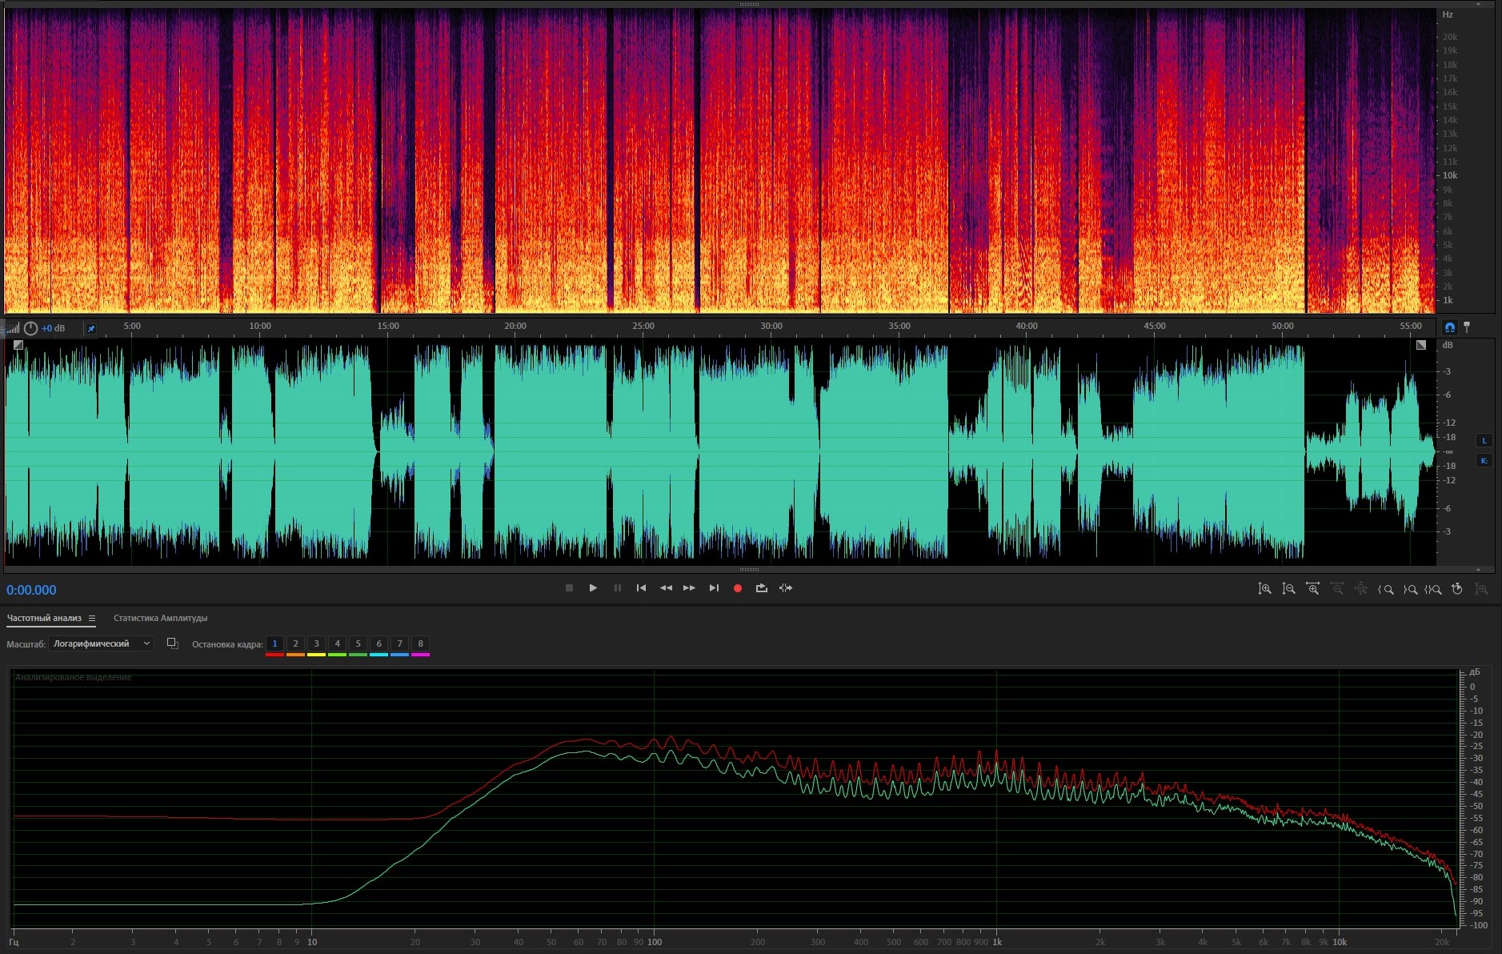Select hold frame button 4
The image size is (1502, 954).
(337, 643)
